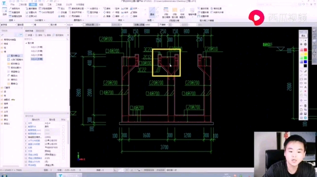Tick the checkbox on property row 2
317x177 pixels.
click(63, 126)
